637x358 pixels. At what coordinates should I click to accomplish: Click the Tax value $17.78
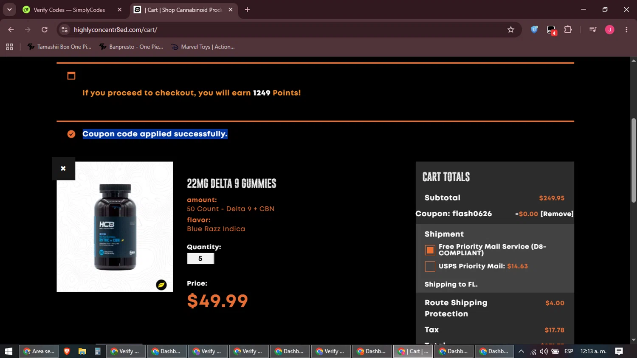click(555, 330)
